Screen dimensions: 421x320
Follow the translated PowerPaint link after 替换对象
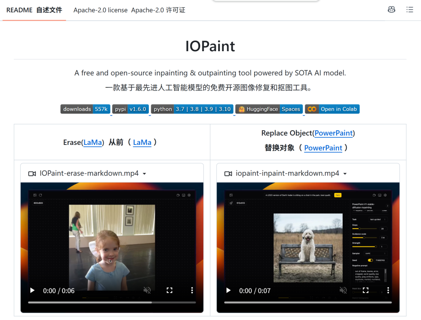click(323, 148)
